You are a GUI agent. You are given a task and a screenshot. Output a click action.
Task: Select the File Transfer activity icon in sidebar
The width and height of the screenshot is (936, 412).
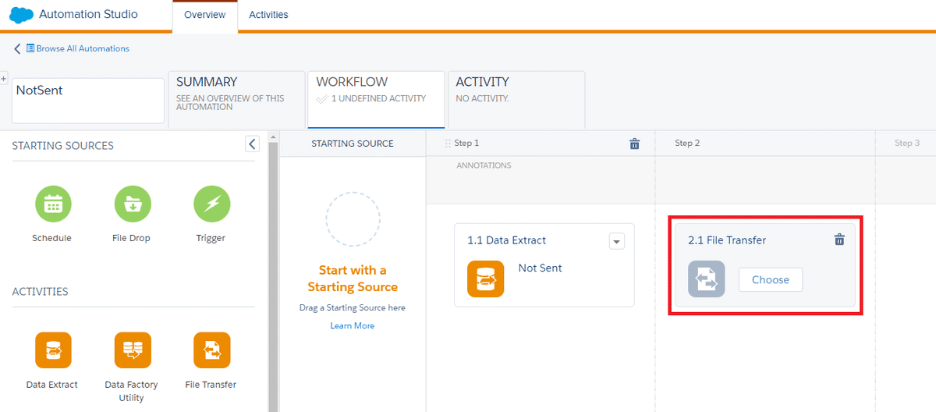pos(211,350)
